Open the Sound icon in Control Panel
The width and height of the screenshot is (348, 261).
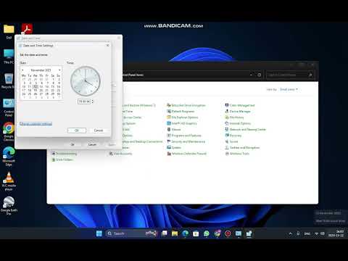coord(227,141)
